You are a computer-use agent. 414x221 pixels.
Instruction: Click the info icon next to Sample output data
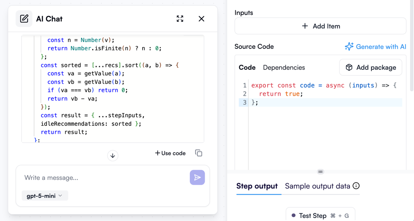point(356,186)
